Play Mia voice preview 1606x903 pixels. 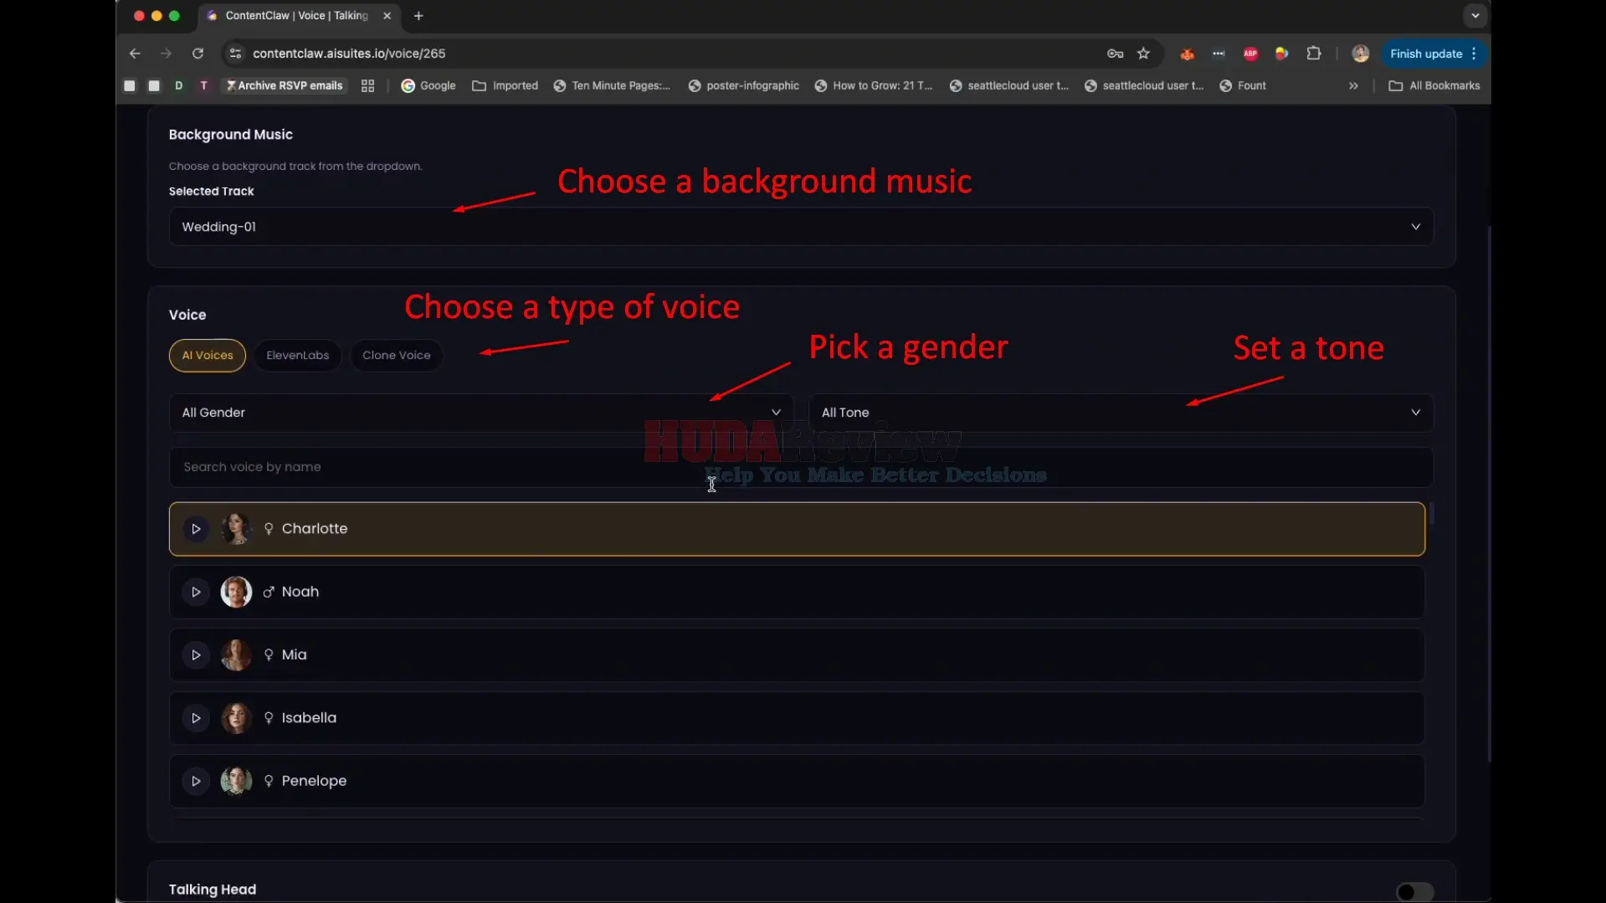tap(196, 655)
